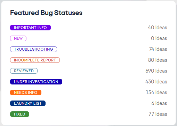View the 80 Ideas count link
The height and width of the screenshot is (126, 177).
coord(158,60)
